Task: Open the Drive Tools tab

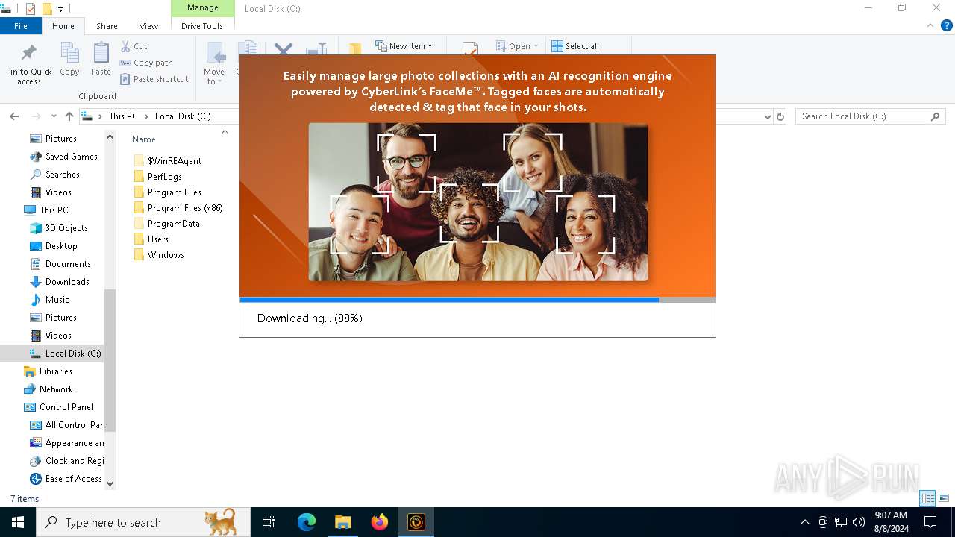Action: pyautogui.click(x=202, y=26)
